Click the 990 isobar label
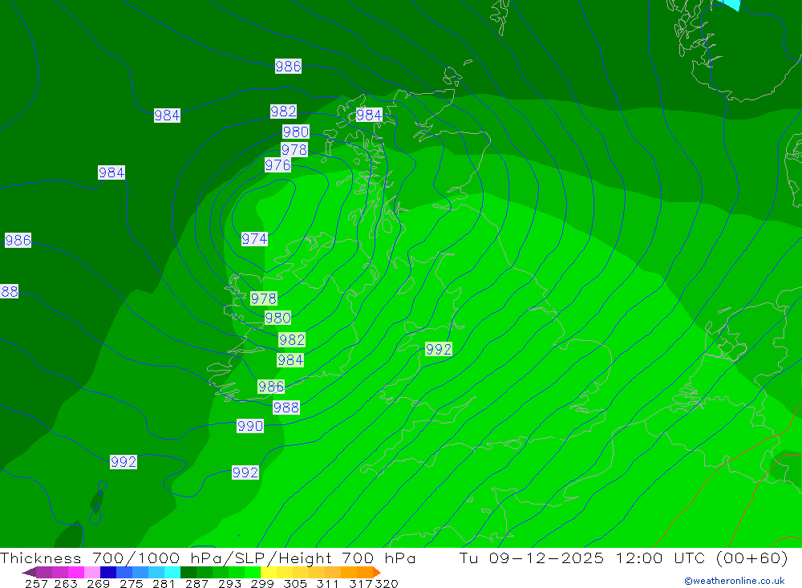 [250, 426]
